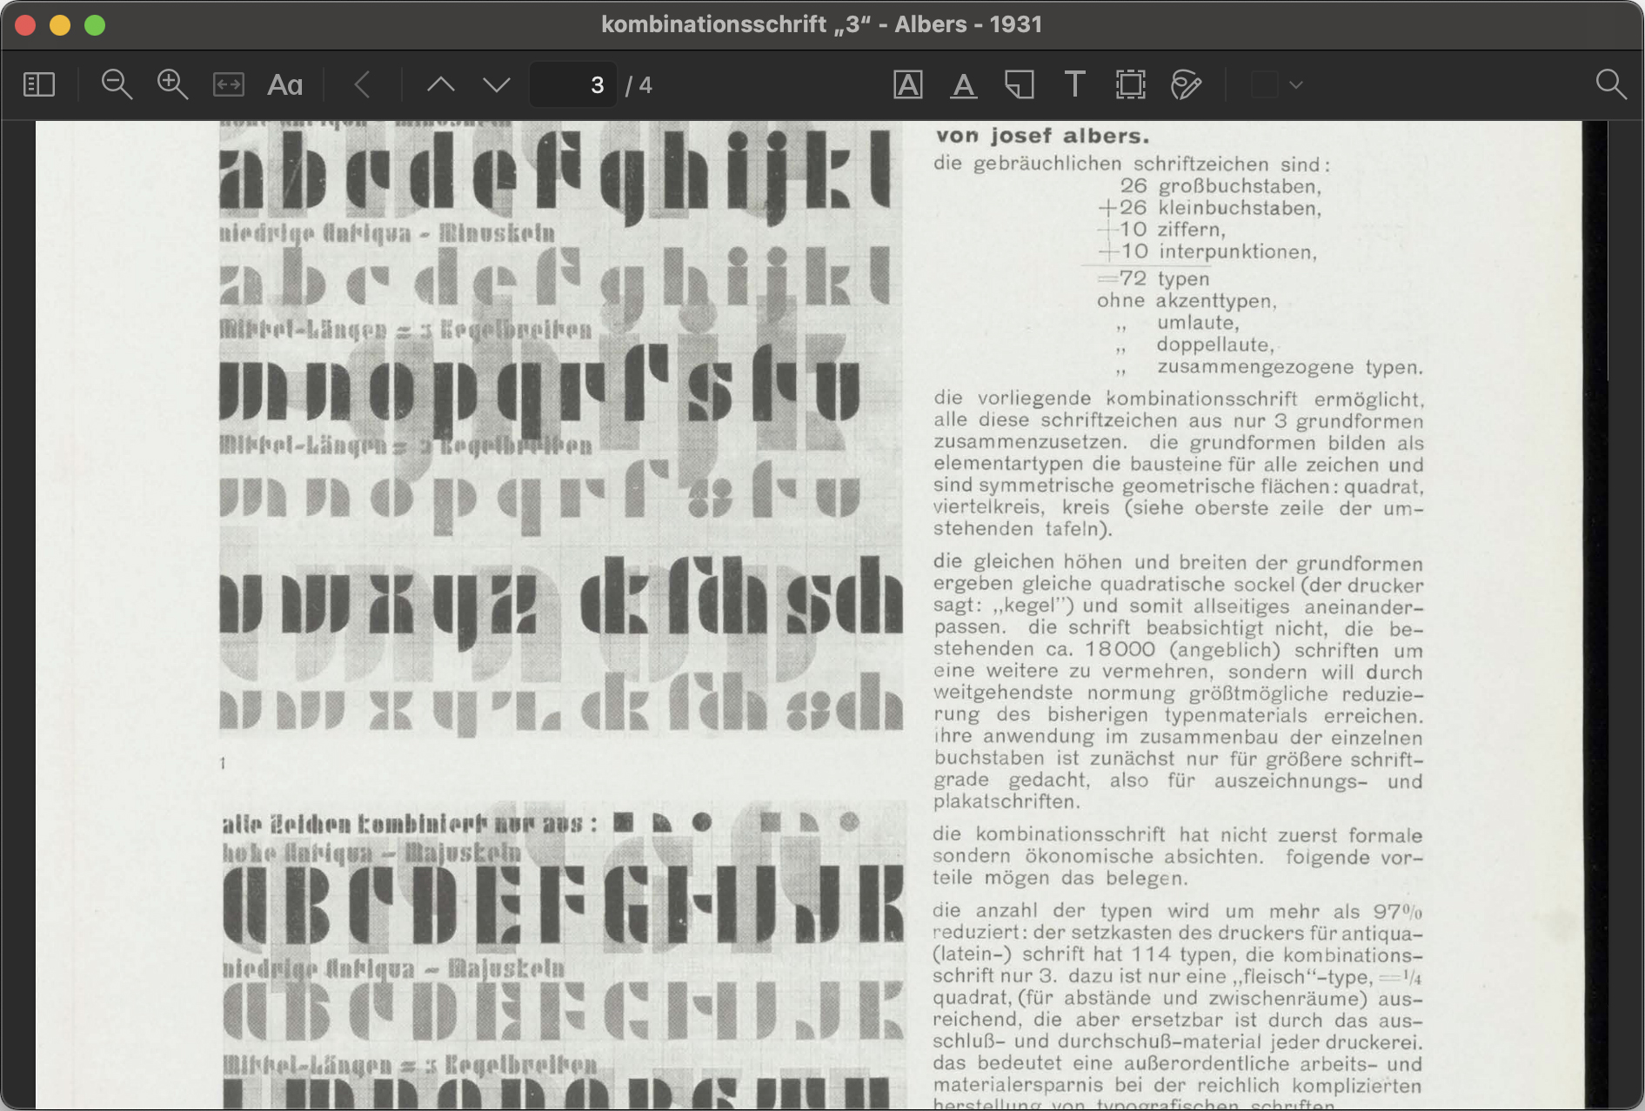Screen dimensions: 1645x1111
Task: Zoom out of the document
Action: pyautogui.click(x=117, y=85)
